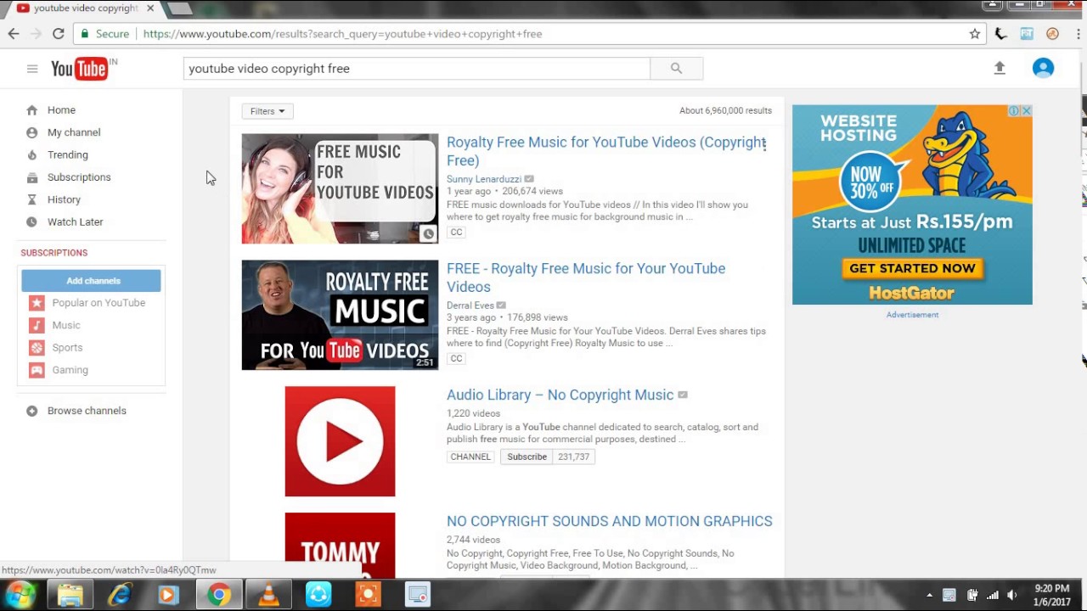Open Audio Library – No Copyright Music link
Screen dimensions: 1087x611
coord(560,395)
